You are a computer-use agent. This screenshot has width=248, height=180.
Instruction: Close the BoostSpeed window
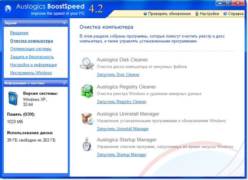[238, 3]
